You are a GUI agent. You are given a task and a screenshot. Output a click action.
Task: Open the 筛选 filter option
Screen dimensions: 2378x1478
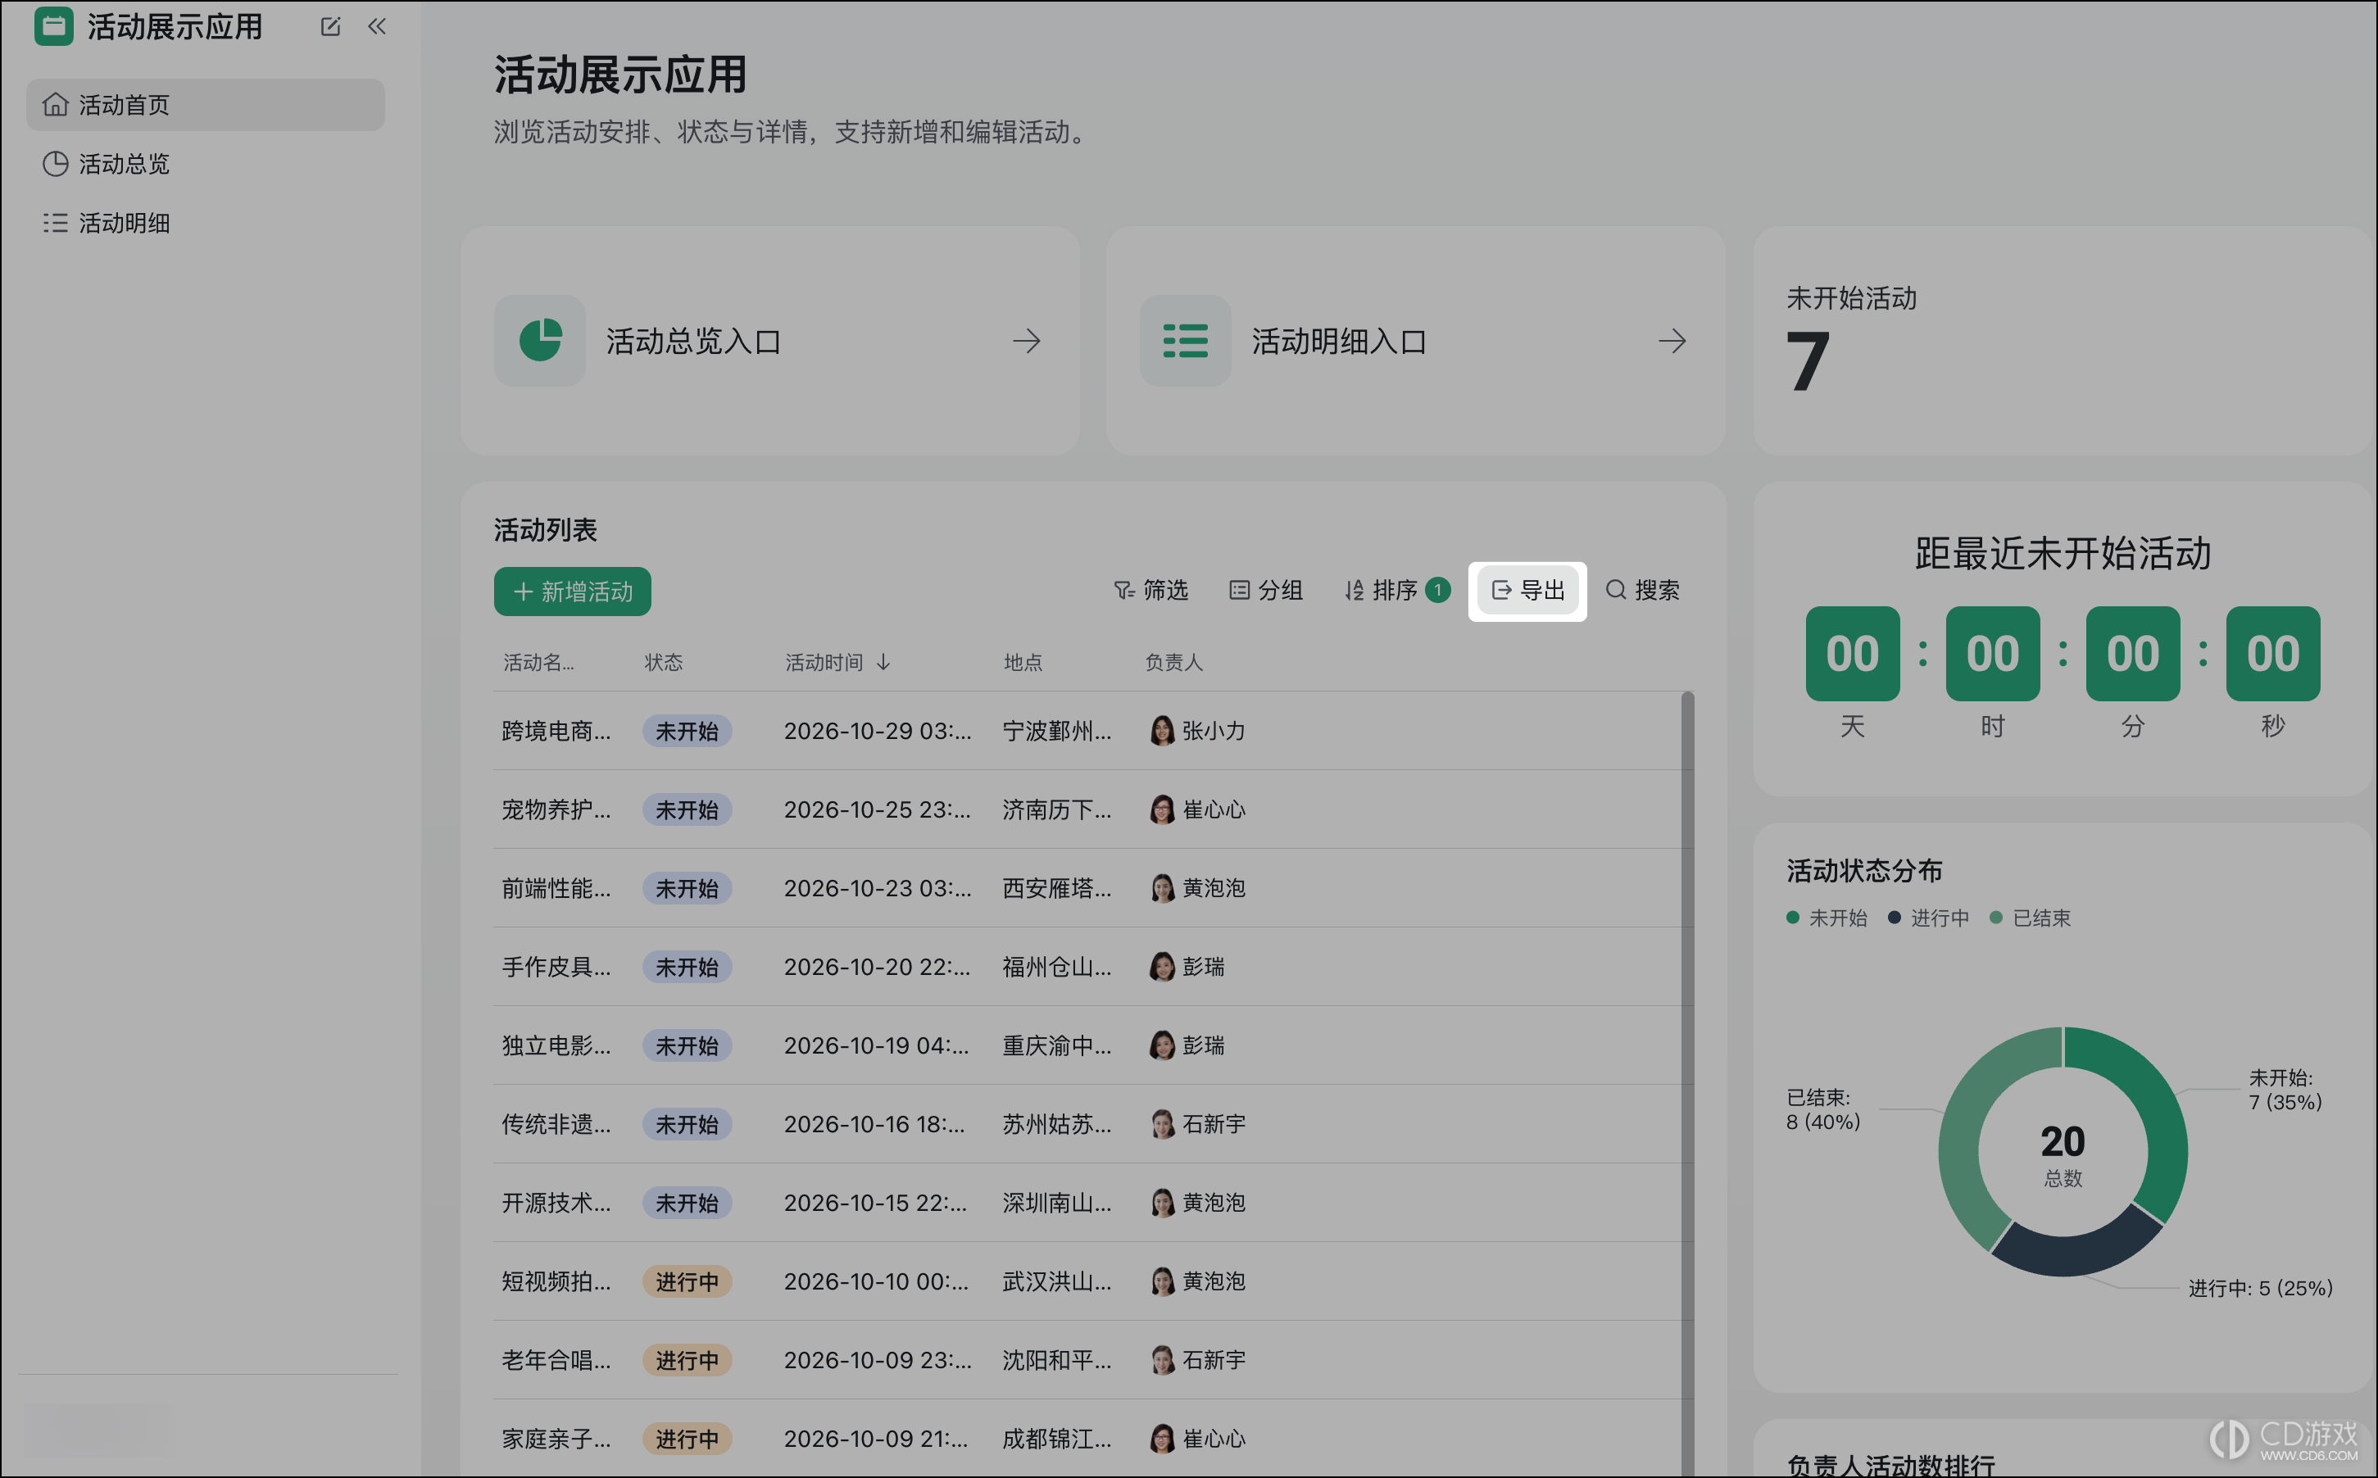pyautogui.click(x=1150, y=591)
